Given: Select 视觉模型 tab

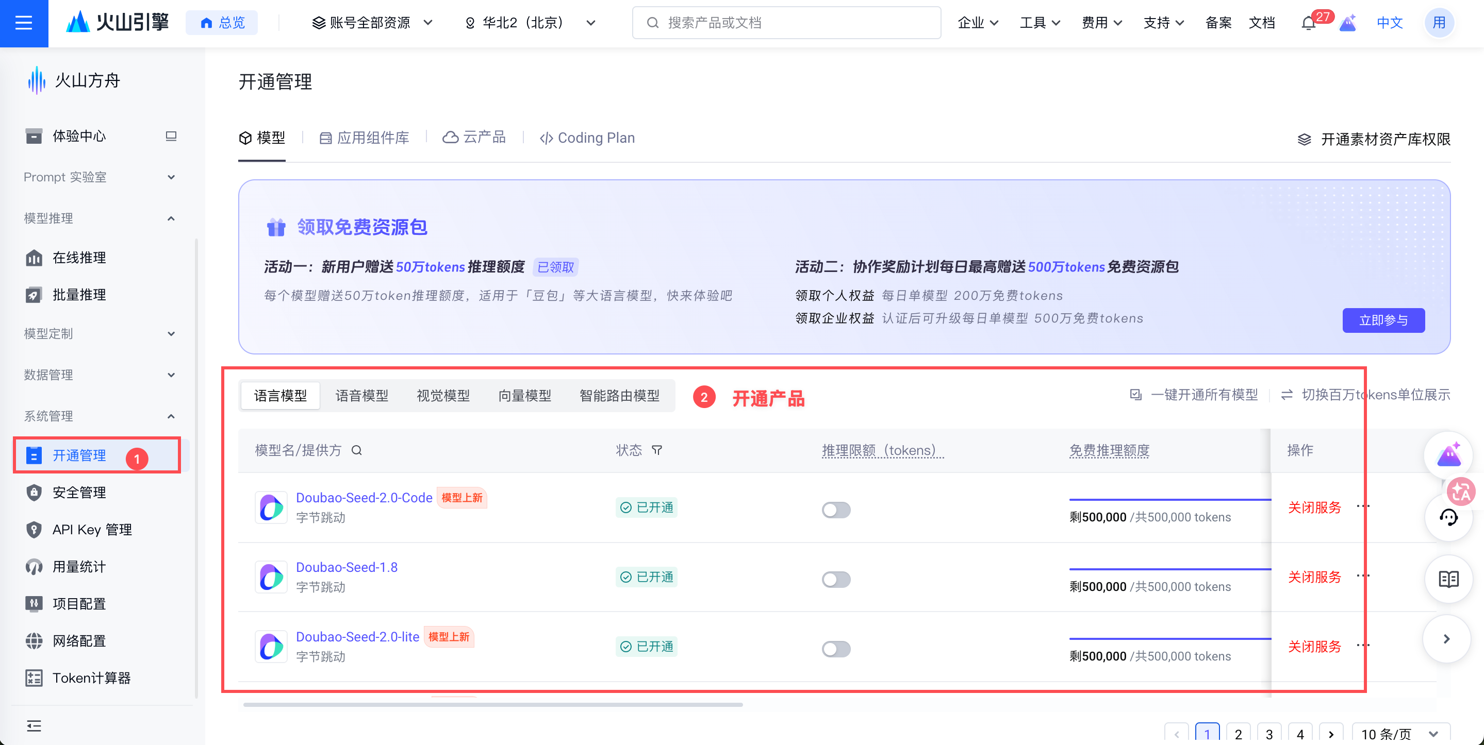Looking at the screenshot, I should click(x=443, y=396).
